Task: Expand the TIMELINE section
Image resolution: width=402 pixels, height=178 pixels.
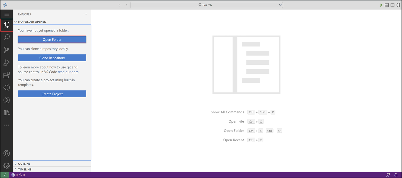Action: (52, 169)
